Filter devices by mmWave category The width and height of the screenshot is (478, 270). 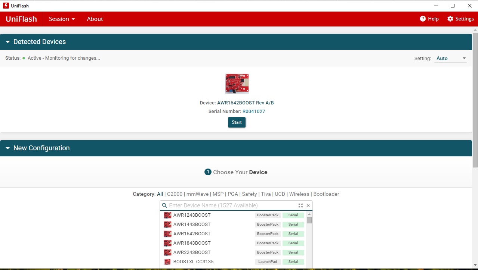click(198, 194)
